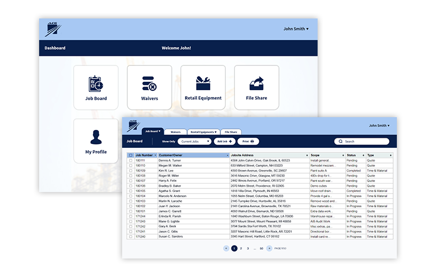436x277 pixels.
Task: Go to next page arrow in pagination
Action: coord(269,248)
